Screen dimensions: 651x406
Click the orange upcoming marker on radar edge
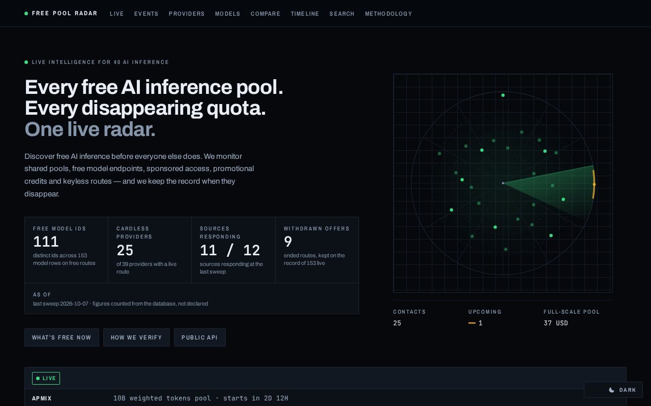(594, 184)
